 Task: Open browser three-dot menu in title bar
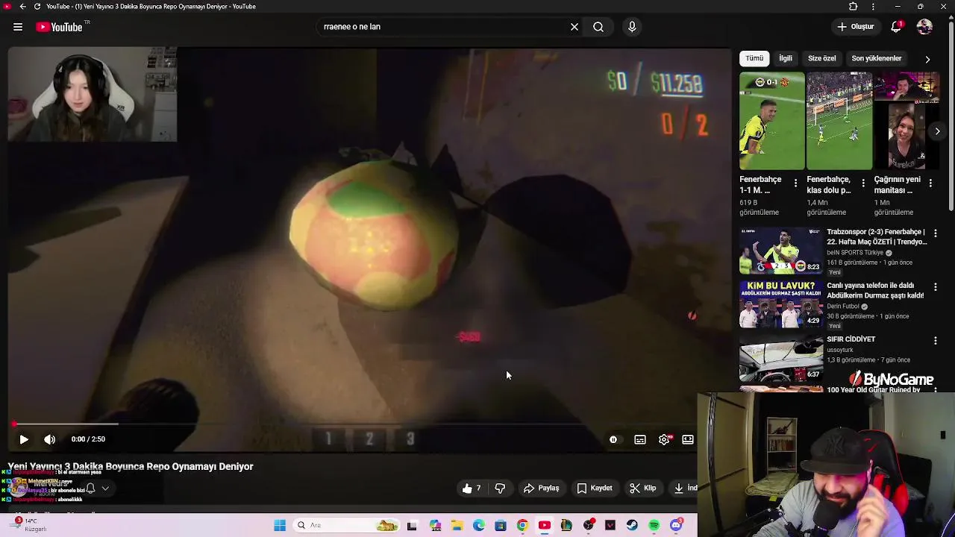(873, 6)
